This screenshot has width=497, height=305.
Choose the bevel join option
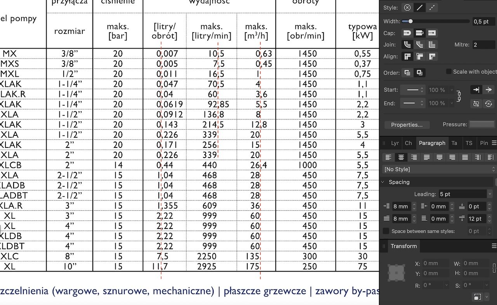coord(419,45)
